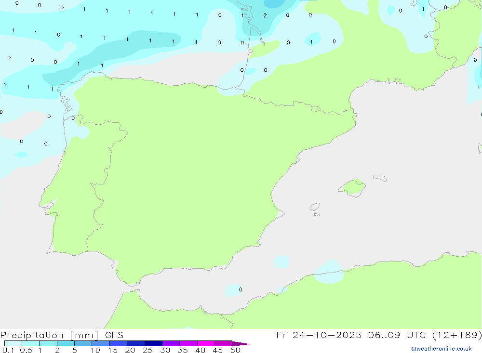Image resolution: width=482 pixels, height=353 pixels.
Task: Click the 'Fr 24-10-2025' date text
Action: point(319,335)
